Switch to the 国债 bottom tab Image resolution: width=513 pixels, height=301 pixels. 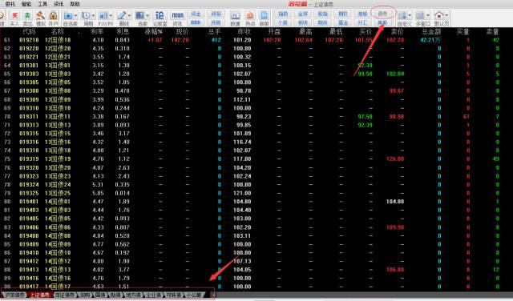tap(99, 295)
